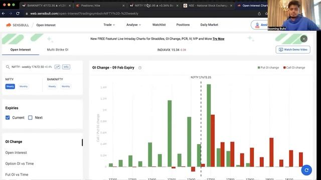Check the Next expiry checkbox

coord(30,117)
